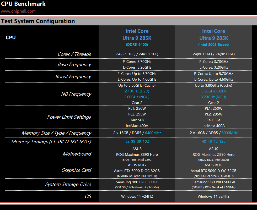The image size is (257, 210).
Task: Select Up to 3.80GHz (Cache) in the DDR5-6400 column
Action: 137,85
